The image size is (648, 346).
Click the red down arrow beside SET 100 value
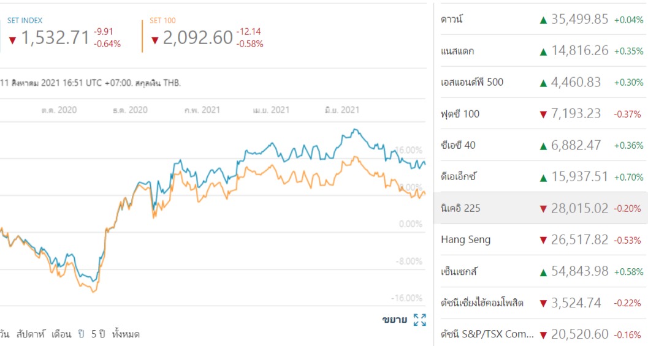click(x=155, y=40)
